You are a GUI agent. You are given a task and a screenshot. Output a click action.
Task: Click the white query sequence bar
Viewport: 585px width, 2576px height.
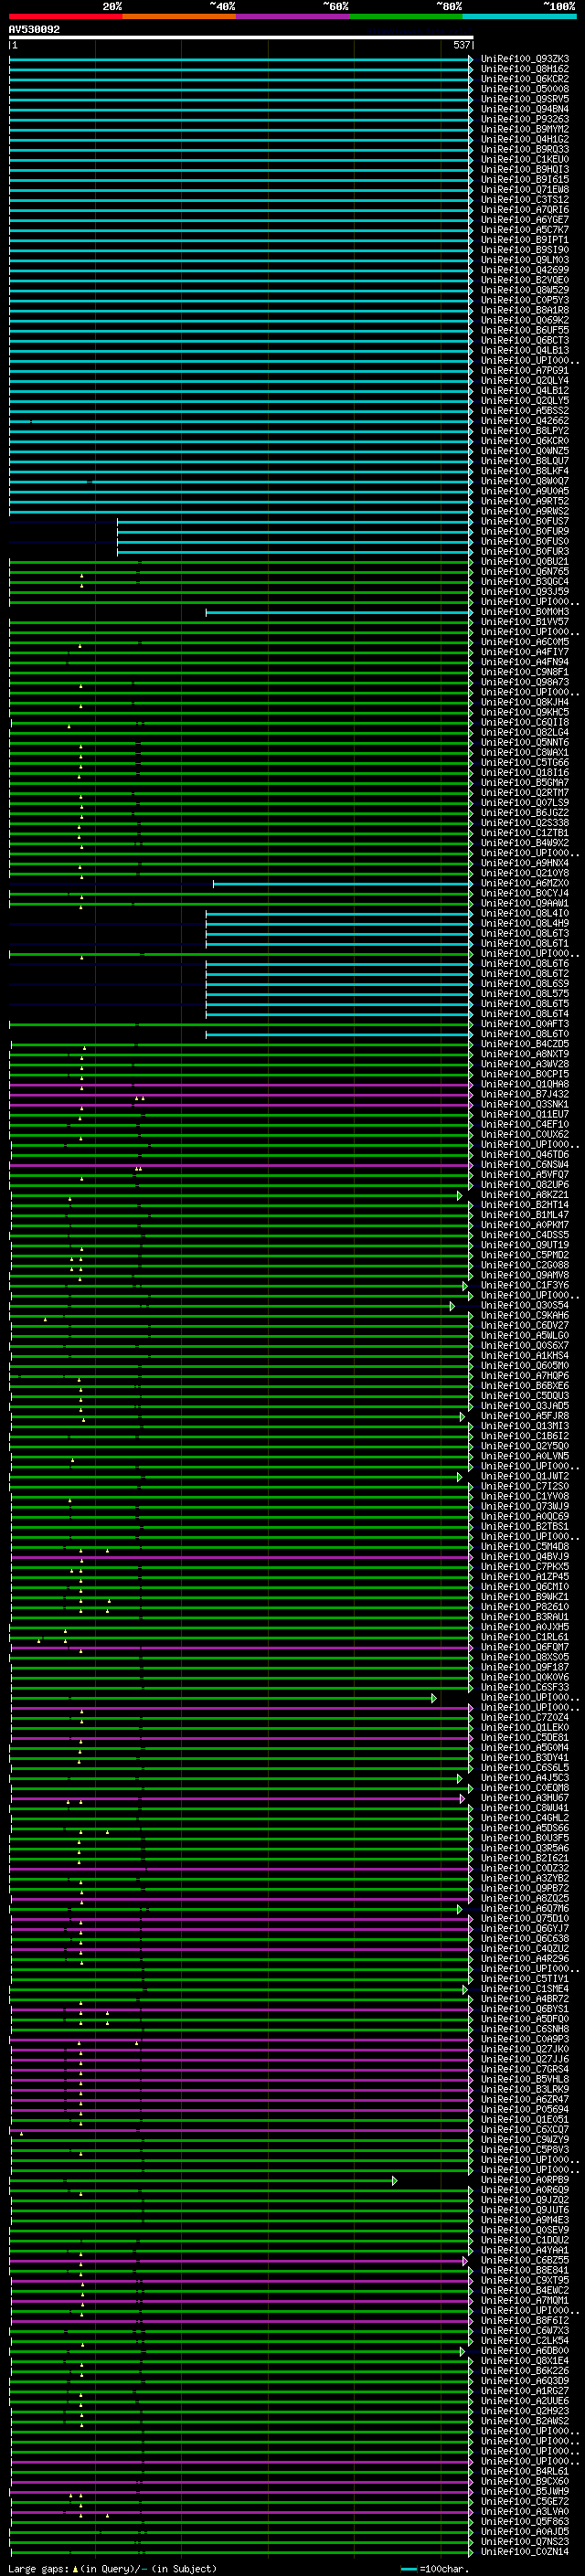coord(241,38)
